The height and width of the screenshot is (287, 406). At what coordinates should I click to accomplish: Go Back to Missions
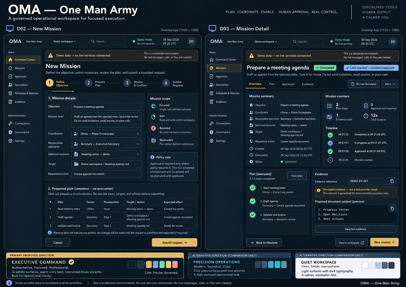pos(264,243)
